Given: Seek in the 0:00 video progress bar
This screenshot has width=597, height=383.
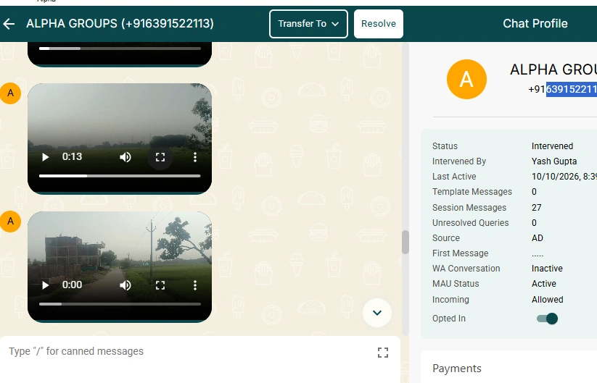Looking at the screenshot, I should (x=120, y=304).
